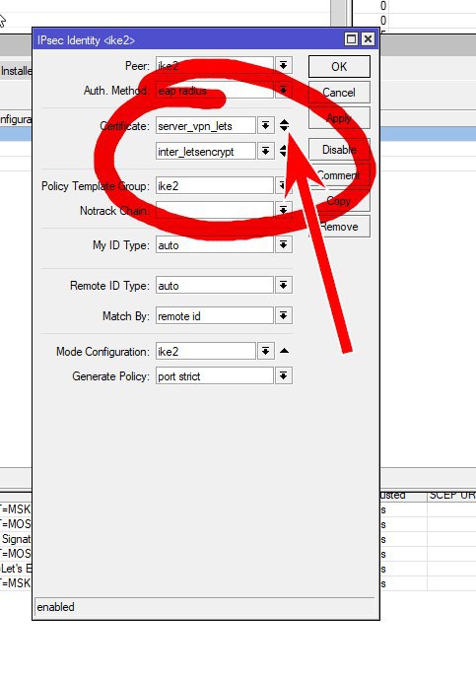This screenshot has width=476, height=676.
Task: Click the SCEP UR column header behind dialog
Action: click(x=451, y=496)
